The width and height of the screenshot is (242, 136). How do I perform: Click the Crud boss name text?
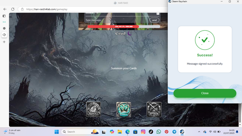pos(120,33)
